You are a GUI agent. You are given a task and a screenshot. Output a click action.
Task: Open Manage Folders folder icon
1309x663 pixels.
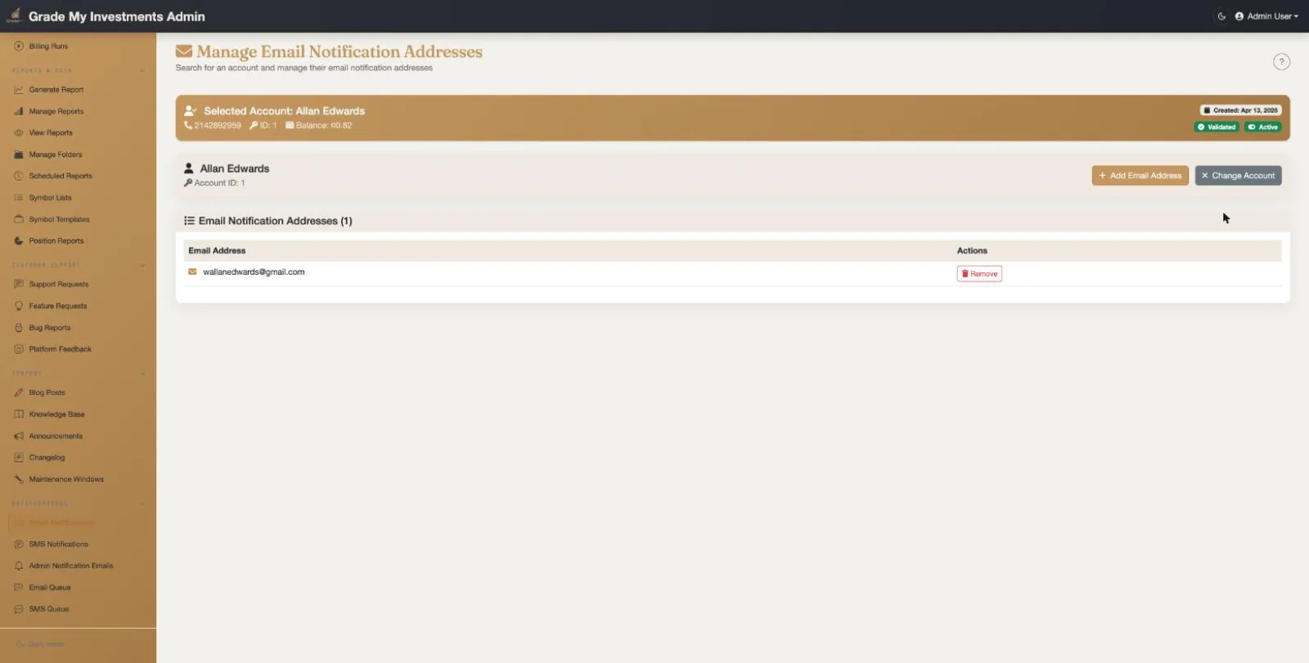point(19,155)
